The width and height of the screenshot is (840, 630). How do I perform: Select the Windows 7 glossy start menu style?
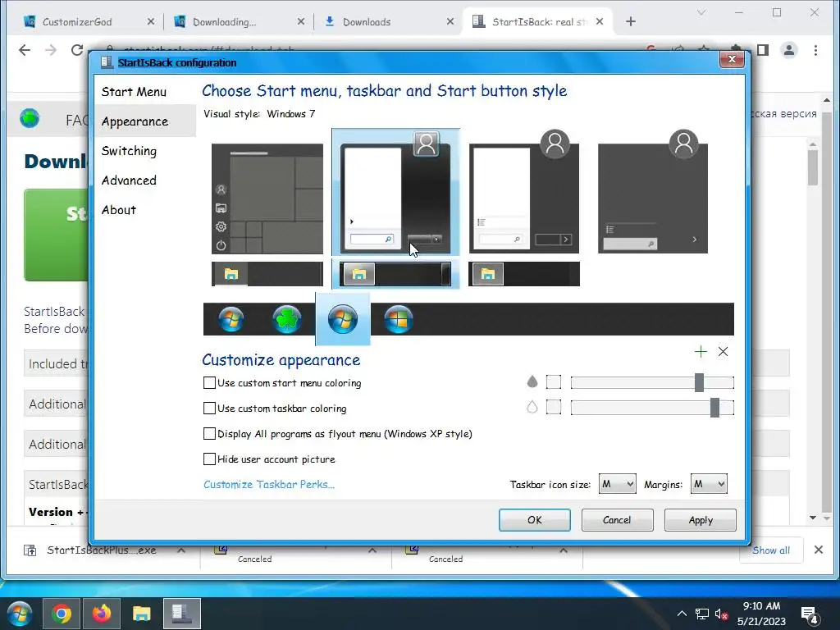pos(395,193)
